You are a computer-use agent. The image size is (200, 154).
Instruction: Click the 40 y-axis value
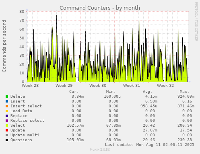22,47
